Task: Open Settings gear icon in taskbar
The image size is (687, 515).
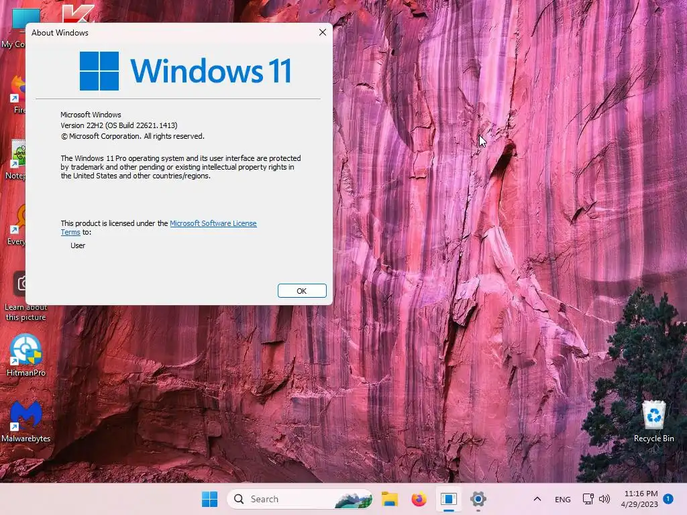Action: pyautogui.click(x=478, y=499)
